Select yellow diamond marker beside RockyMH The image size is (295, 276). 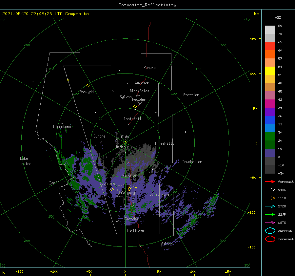88,86
